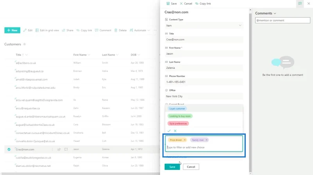Toggle the comments pane icon

tap(300, 4)
